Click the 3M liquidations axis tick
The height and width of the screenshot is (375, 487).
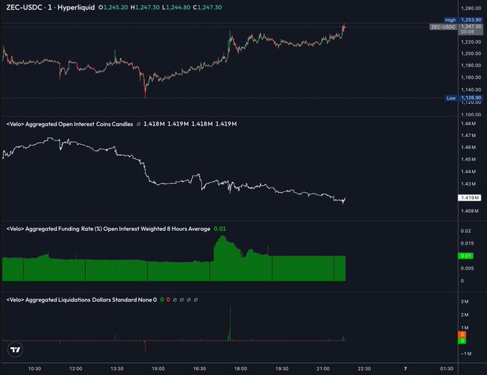click(x=465, y=302)
